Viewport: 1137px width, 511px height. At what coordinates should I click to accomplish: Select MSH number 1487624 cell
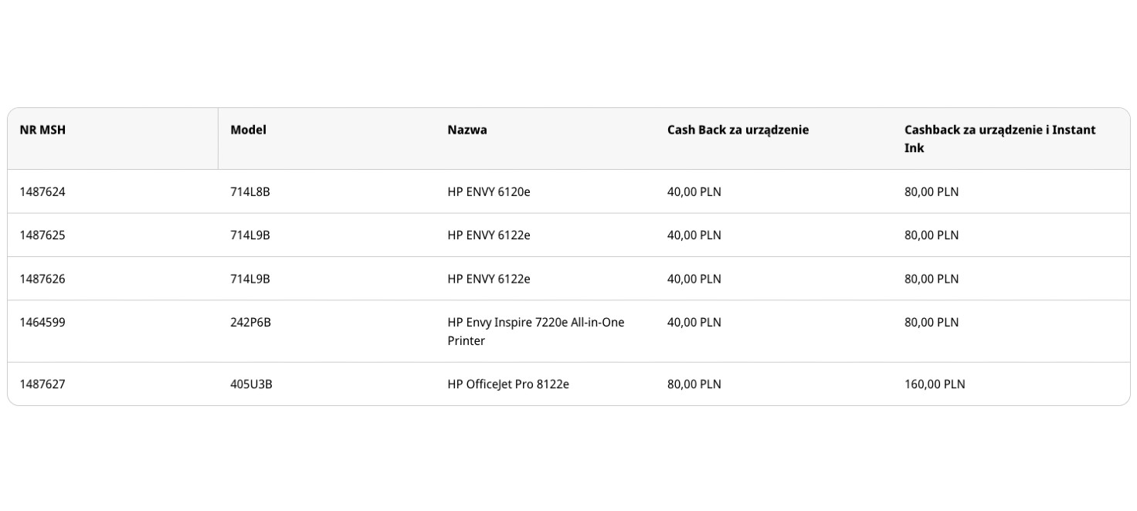42,191
